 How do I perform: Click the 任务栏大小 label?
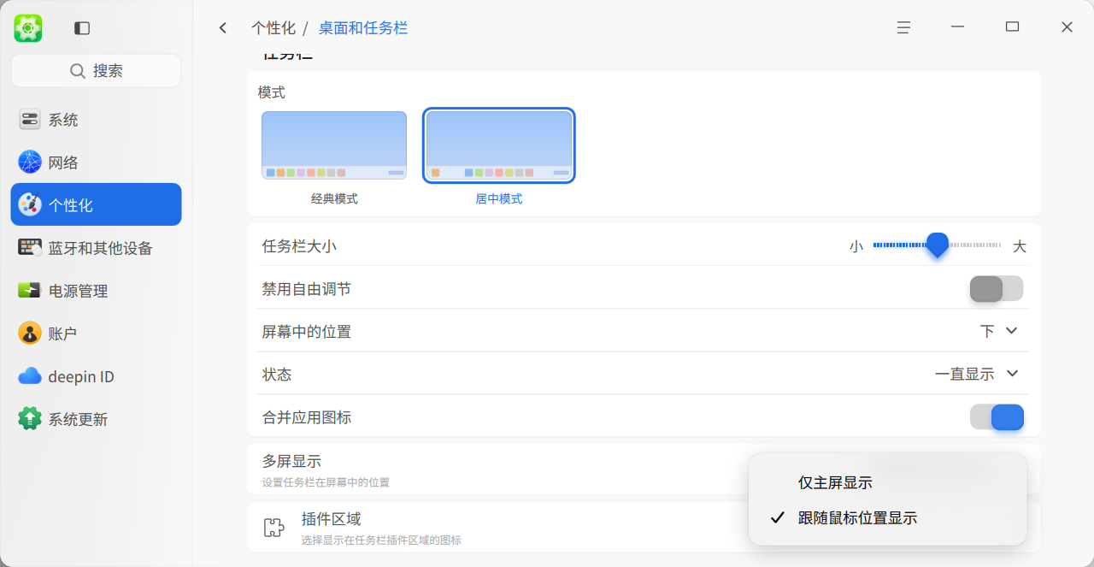(299, 246)
